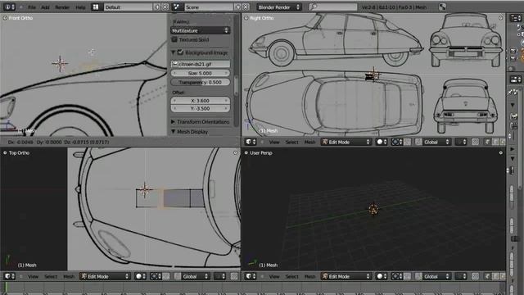Click the screen layout browse icon

[96, 7]
